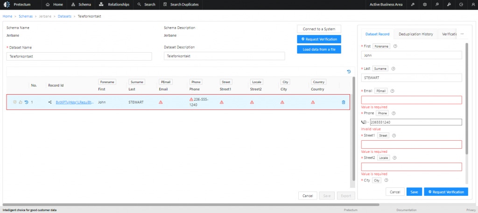Image resolution: width=478 pixels, height=213 pixels.
Task: Click the Pretectum logo icon
Action: 7,5
